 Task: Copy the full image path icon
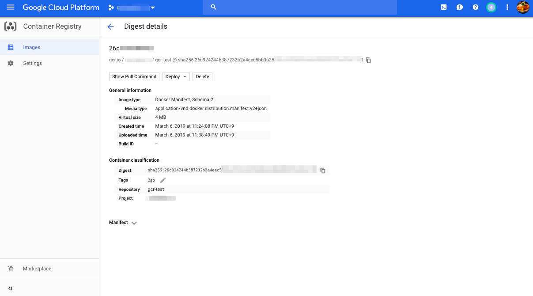coord(368,60)
